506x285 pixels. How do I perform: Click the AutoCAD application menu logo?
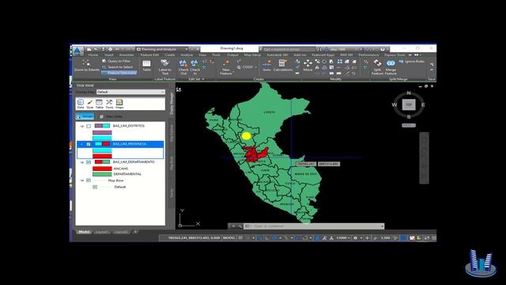(77, 51)
